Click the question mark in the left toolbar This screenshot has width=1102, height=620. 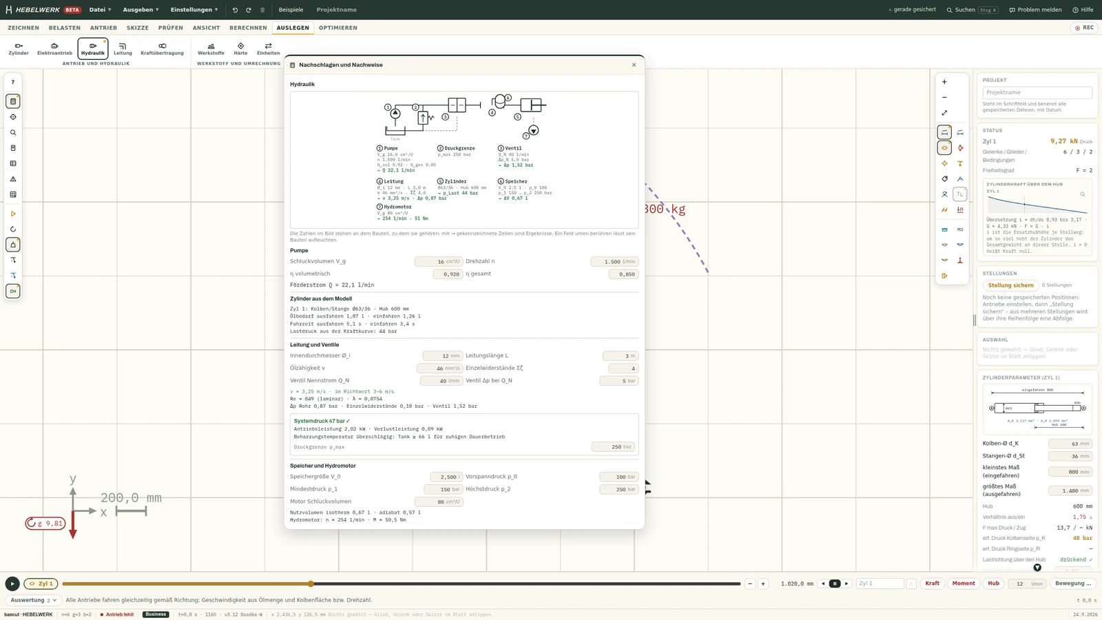[13, 82]
